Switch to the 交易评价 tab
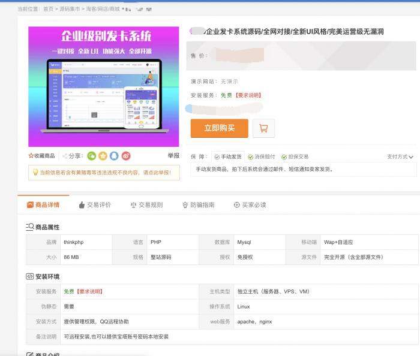The image size is (420, 356). [95, 205]
